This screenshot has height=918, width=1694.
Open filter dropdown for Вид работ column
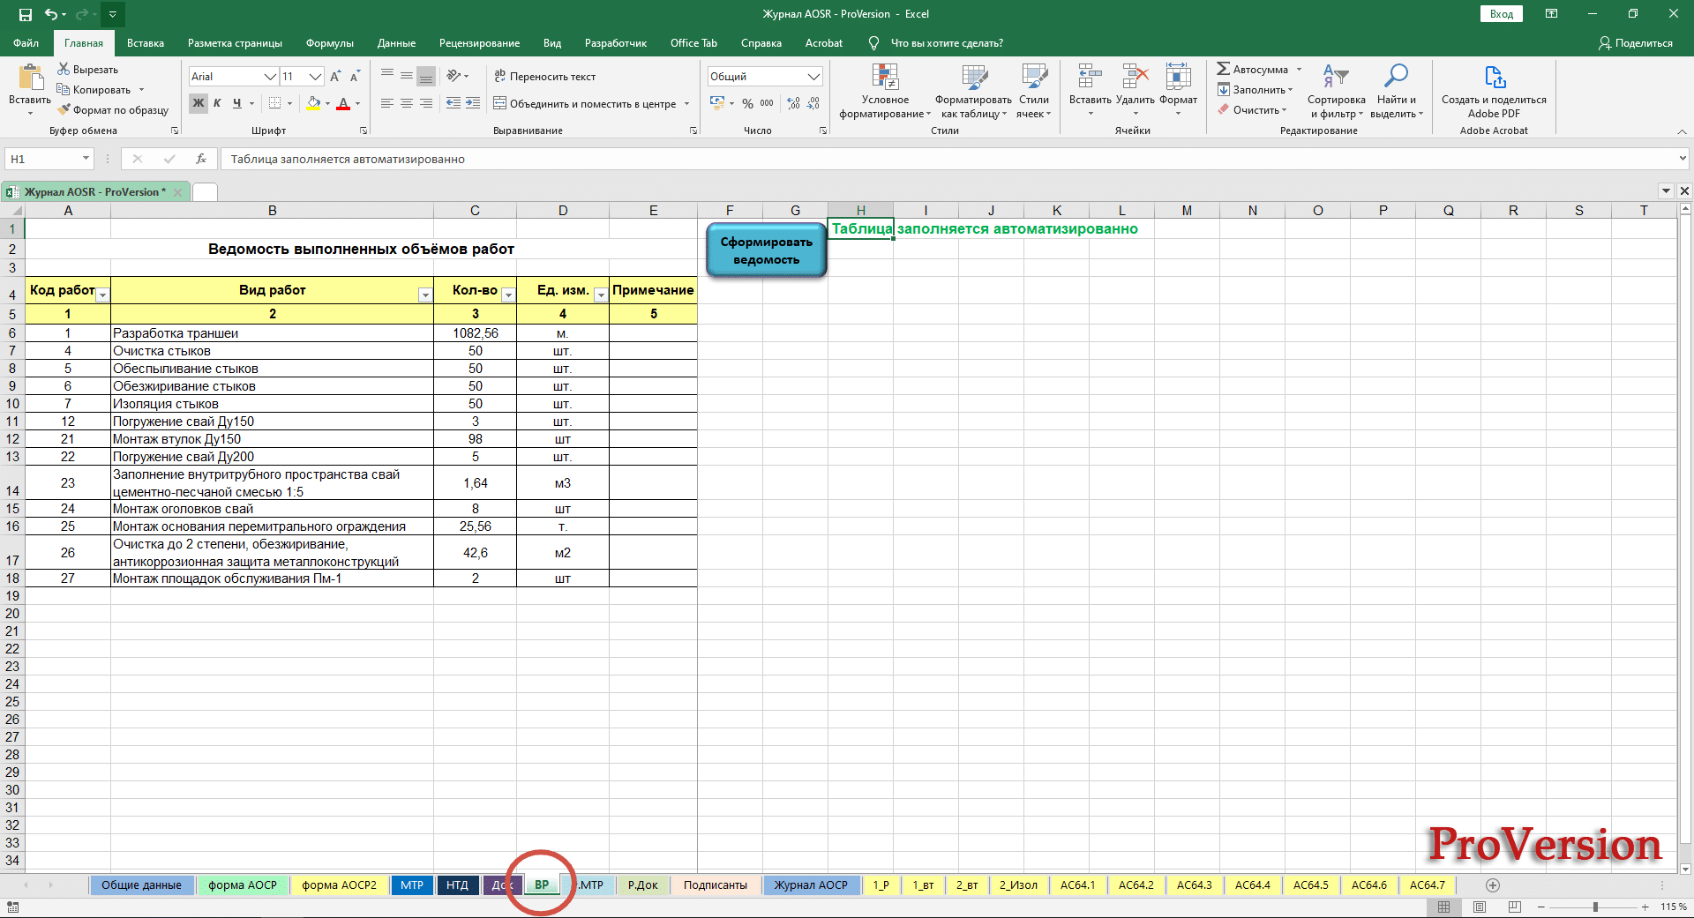coord(425,295)
